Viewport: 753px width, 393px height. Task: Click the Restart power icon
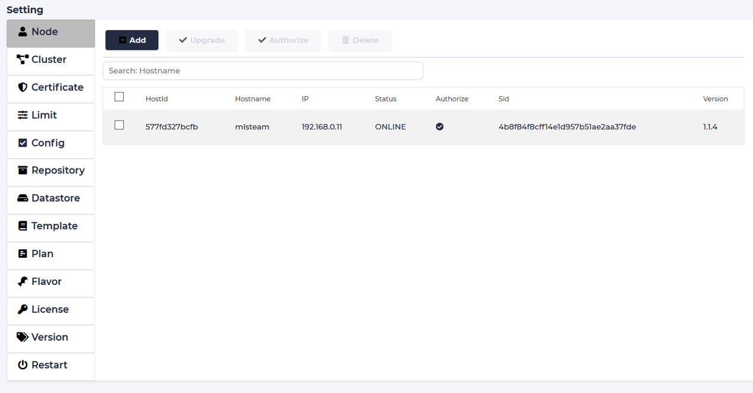pos(23,365)
